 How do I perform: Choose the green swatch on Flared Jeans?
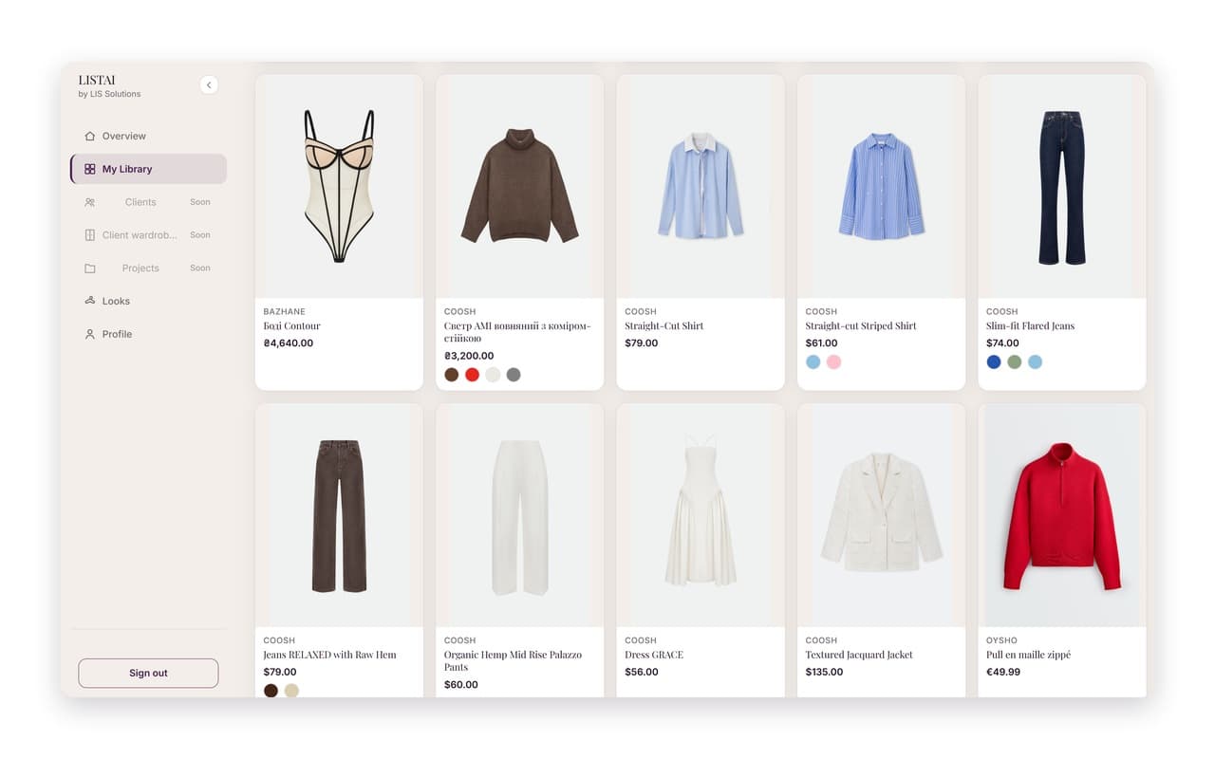click(1015, 361)
